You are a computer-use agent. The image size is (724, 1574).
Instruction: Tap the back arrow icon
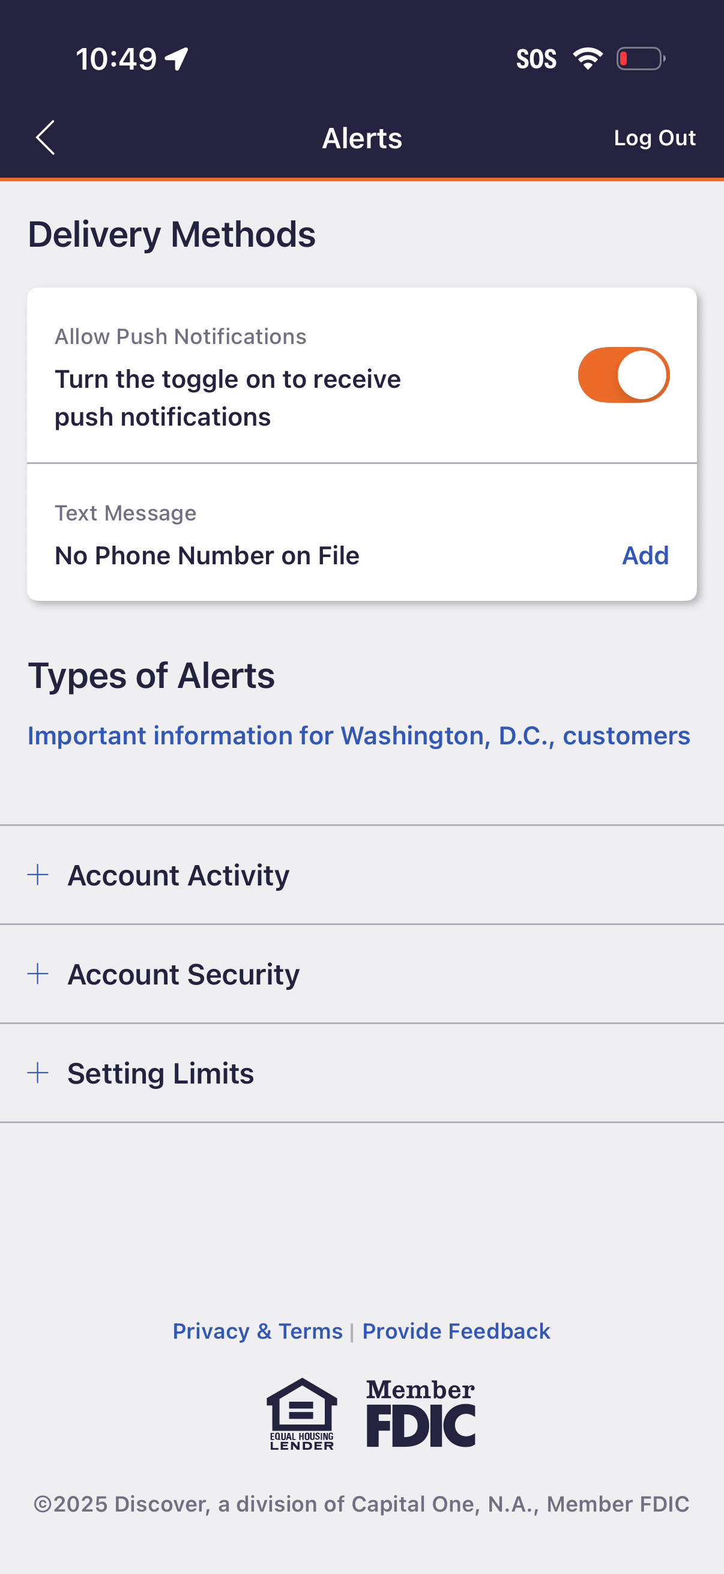click(45, 137)
